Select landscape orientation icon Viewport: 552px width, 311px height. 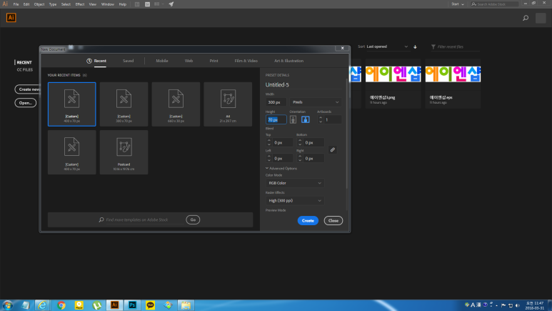click(305, 119)
